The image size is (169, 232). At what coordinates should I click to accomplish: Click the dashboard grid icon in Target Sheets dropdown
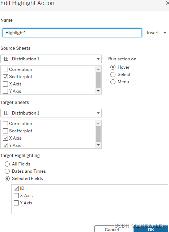[6, 113]
